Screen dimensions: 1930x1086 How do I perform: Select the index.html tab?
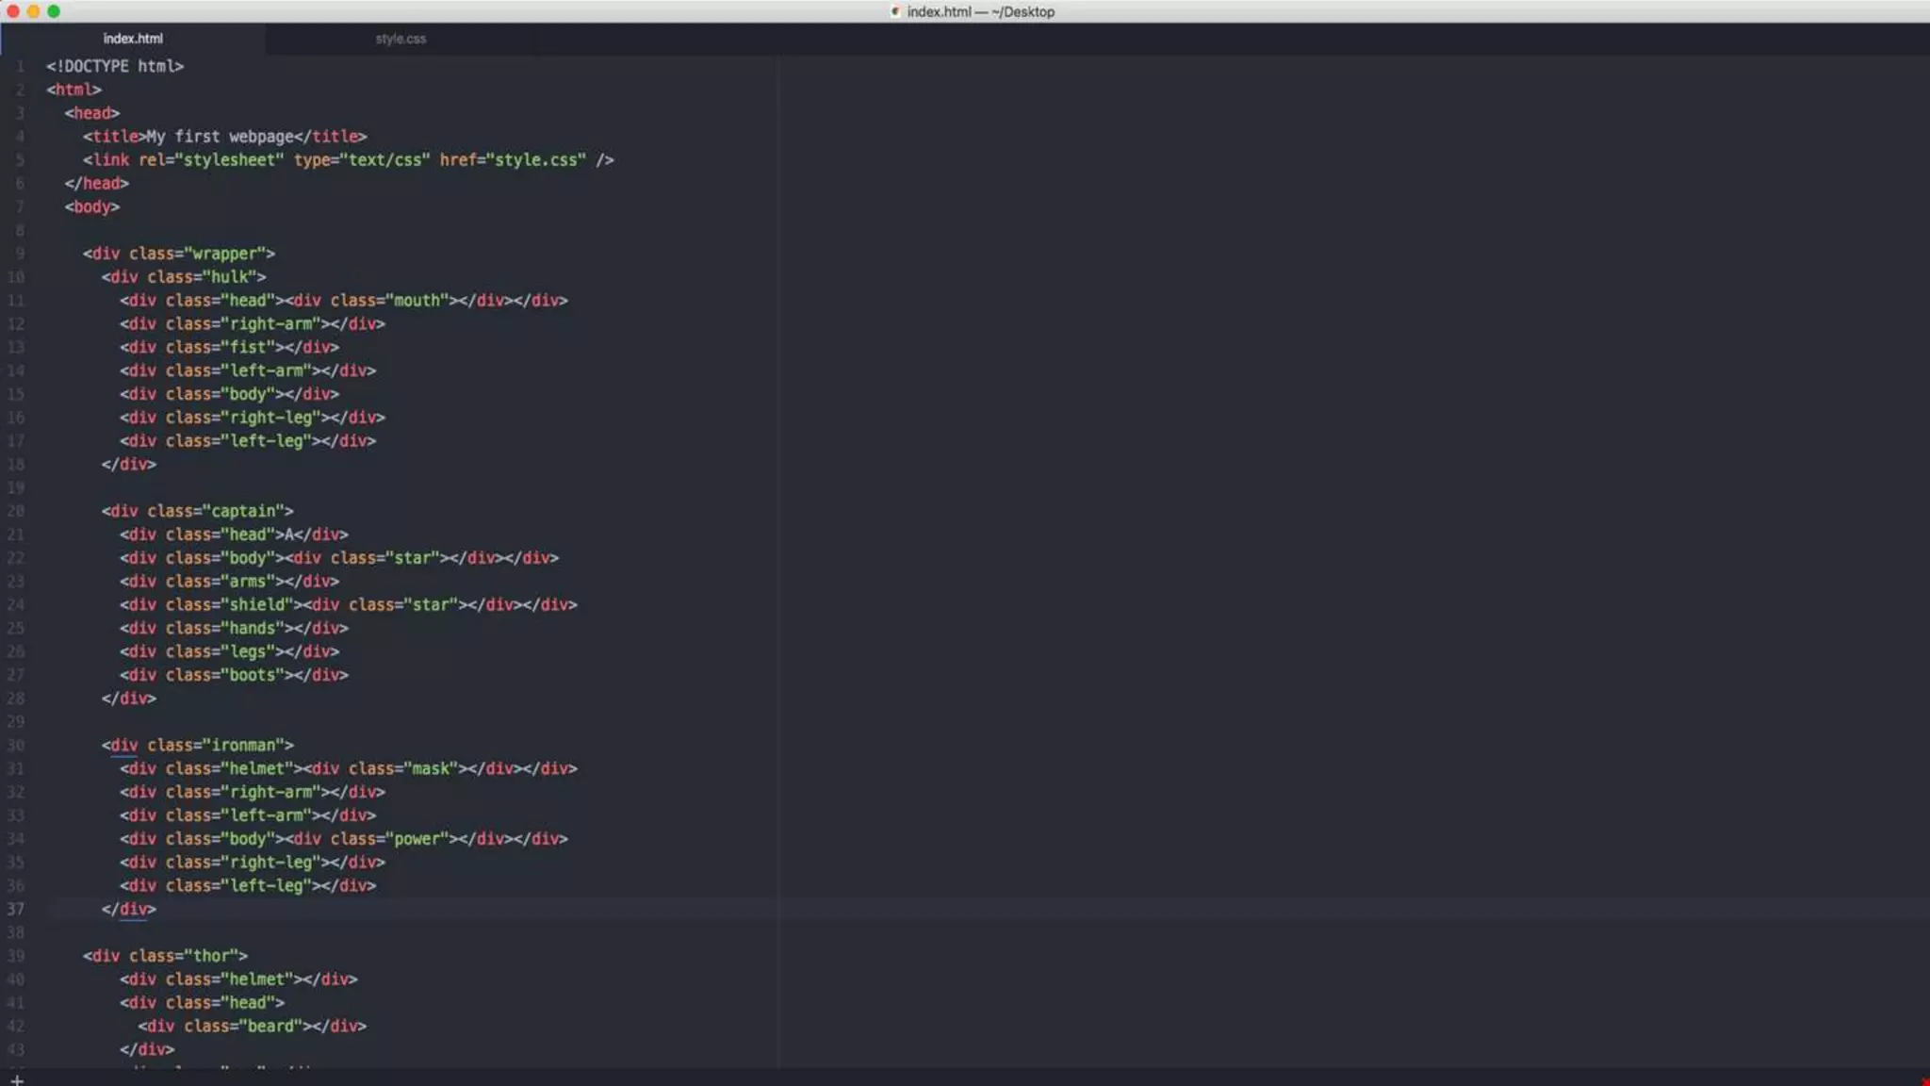pyautogui.click(x=133, y=39)
